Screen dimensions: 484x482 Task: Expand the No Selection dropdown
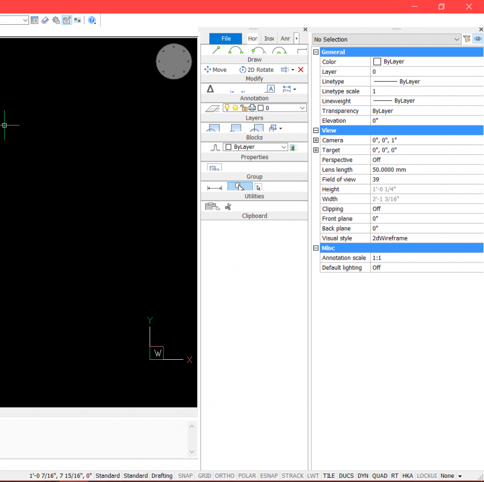pos(458,38)
